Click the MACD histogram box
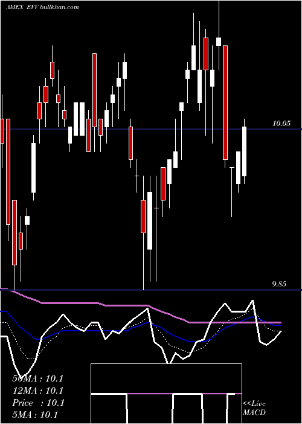 (x=166, y=394)
